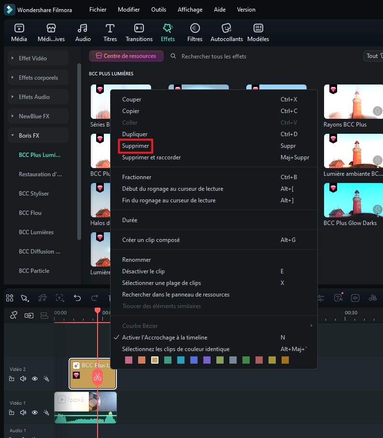Open the Courbe Bézier submenu arrow
This screenshot has height=438, width=383.
point(311,325)
